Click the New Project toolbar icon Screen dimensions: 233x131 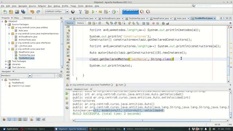(11, 12)
